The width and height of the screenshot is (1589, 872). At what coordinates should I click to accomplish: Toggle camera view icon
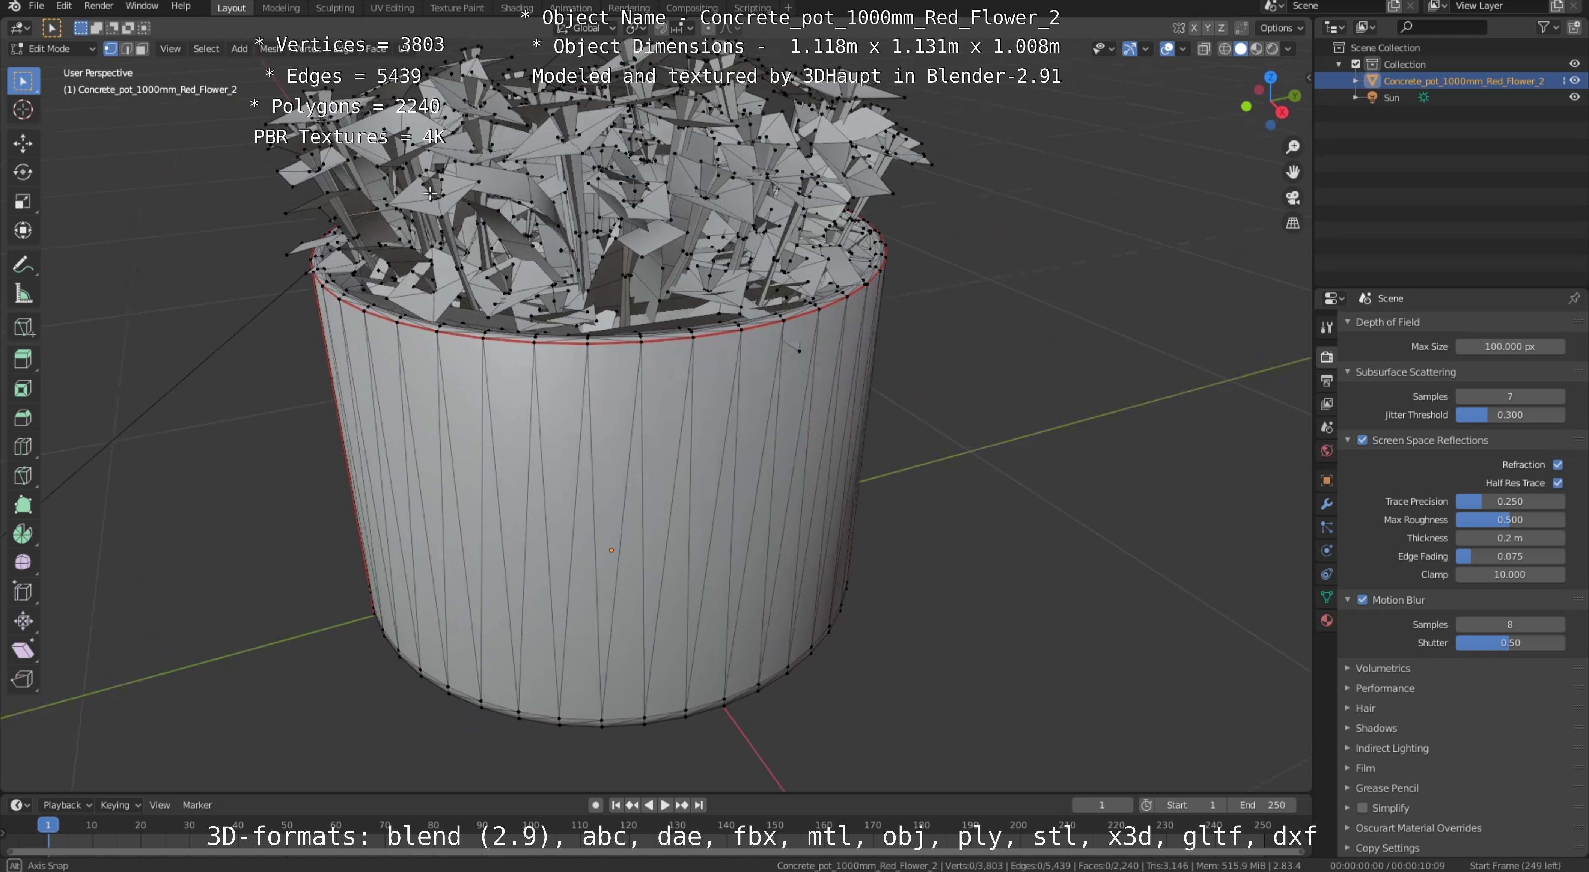[1292, 198]
